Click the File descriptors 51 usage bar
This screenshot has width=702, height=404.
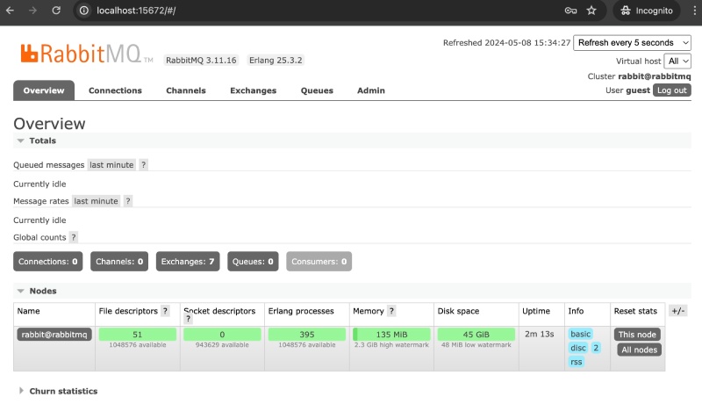point(138,335)
